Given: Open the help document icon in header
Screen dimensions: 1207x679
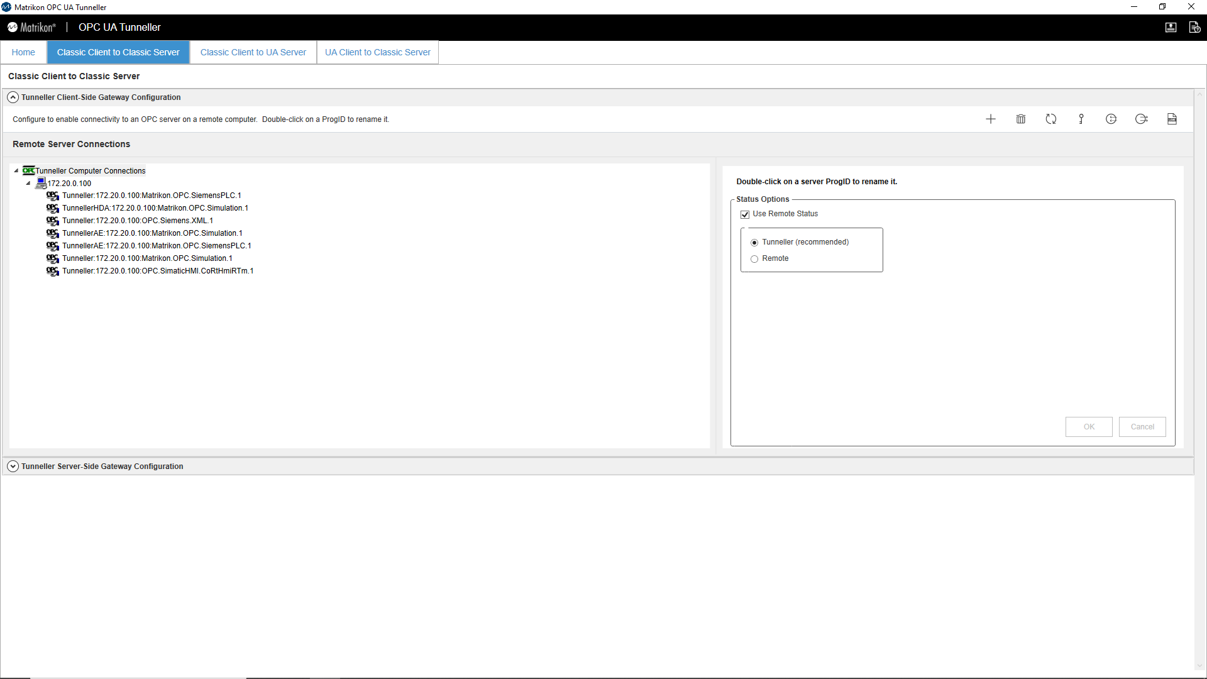Looking at the screenshot, I should coord(1194,27).
